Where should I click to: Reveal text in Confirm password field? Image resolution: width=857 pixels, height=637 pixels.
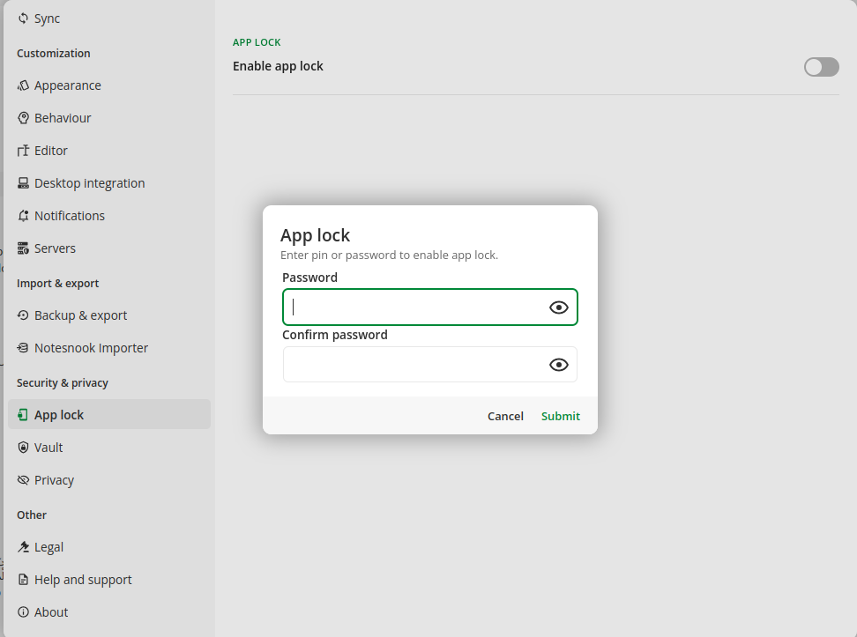[558, 365]
